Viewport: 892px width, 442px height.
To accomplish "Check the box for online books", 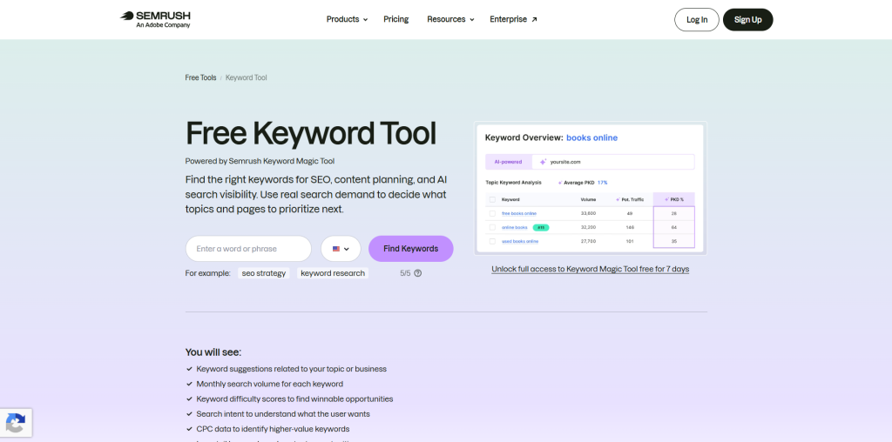I will [x=492, y=227].
